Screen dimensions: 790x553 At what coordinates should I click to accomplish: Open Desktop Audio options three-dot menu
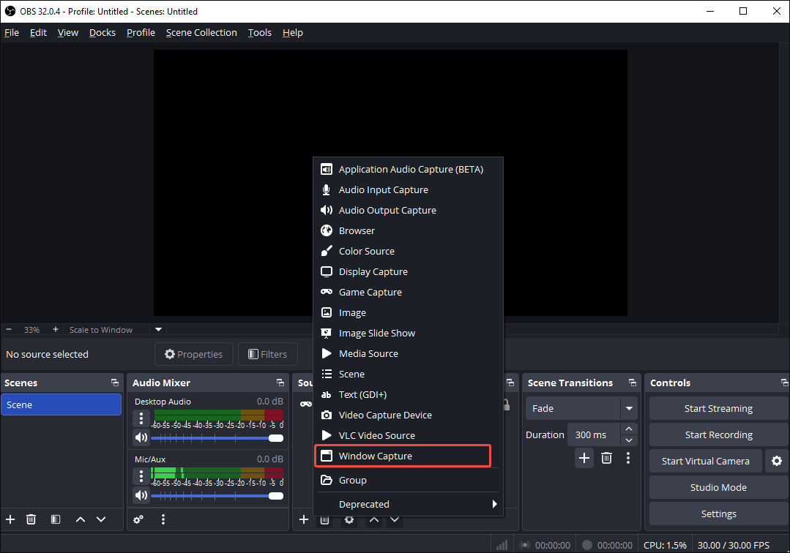pyautogui.click(x=141, y=418)
